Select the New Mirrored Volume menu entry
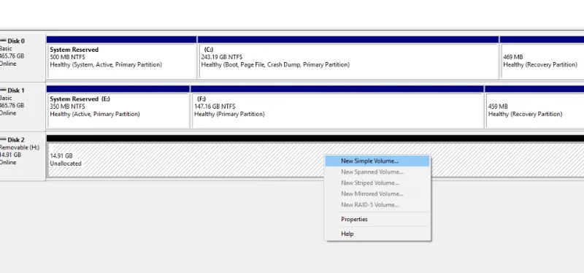The image size is (584, 273). coord(377,193)
